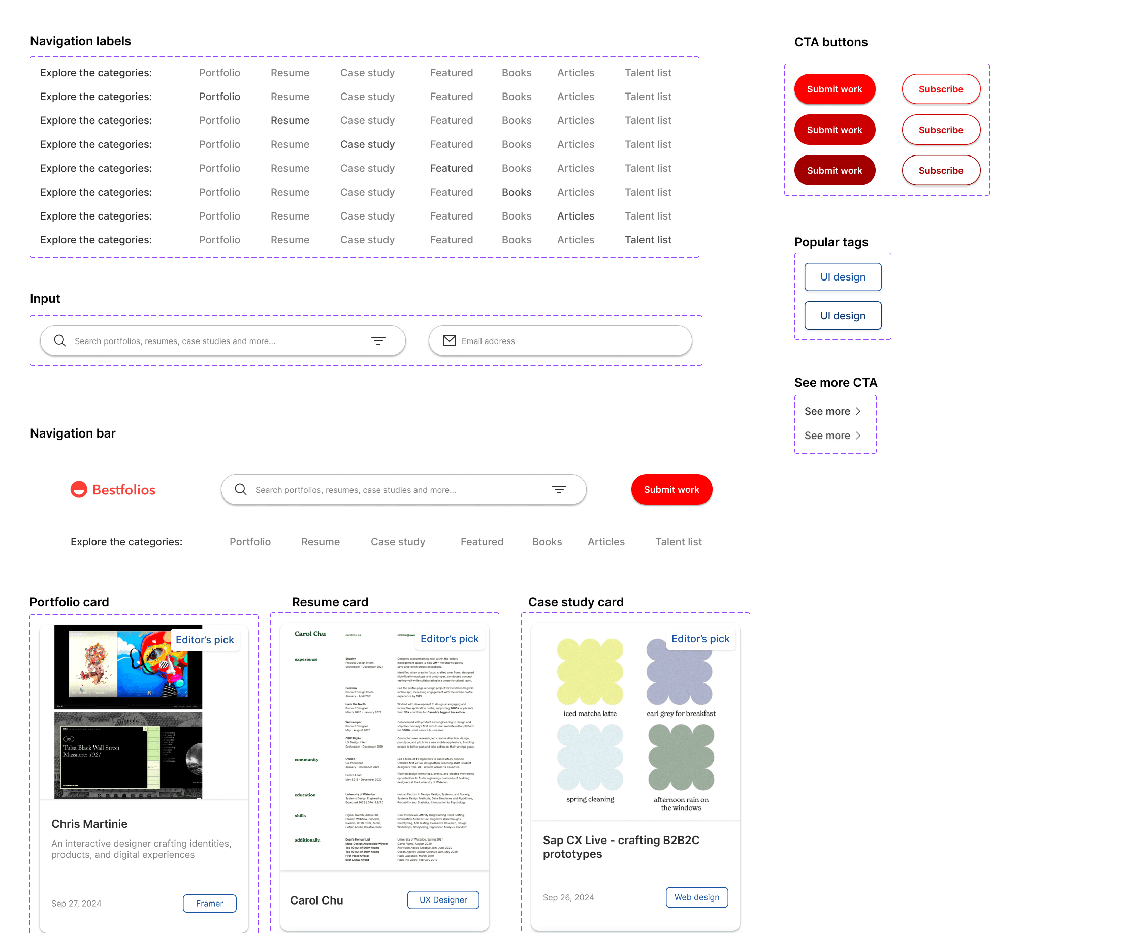Image resolution: width=1122 pixels, height=933 pixels.
Task: Open the Web design tag on case study card
Action: [x=697, y=897]
